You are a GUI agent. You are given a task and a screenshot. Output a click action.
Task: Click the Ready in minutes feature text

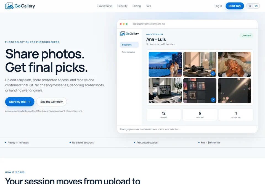(18, 143)
